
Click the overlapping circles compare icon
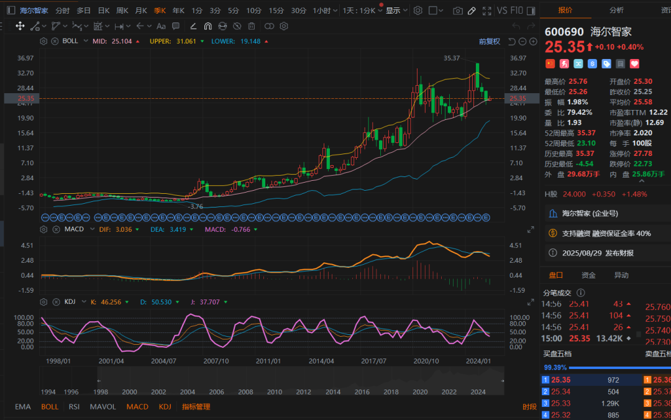tap(269, 26)
